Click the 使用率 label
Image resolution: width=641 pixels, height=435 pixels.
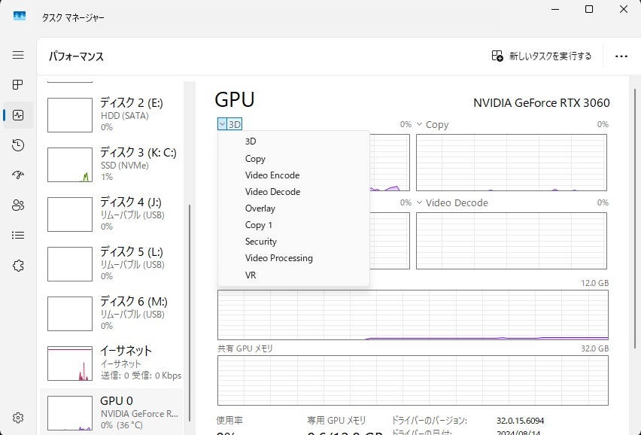[x=229, y=420]
